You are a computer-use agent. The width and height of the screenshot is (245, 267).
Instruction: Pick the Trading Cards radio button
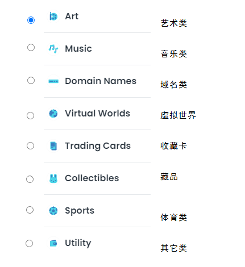pyautogui.click(x=30, y=146)
